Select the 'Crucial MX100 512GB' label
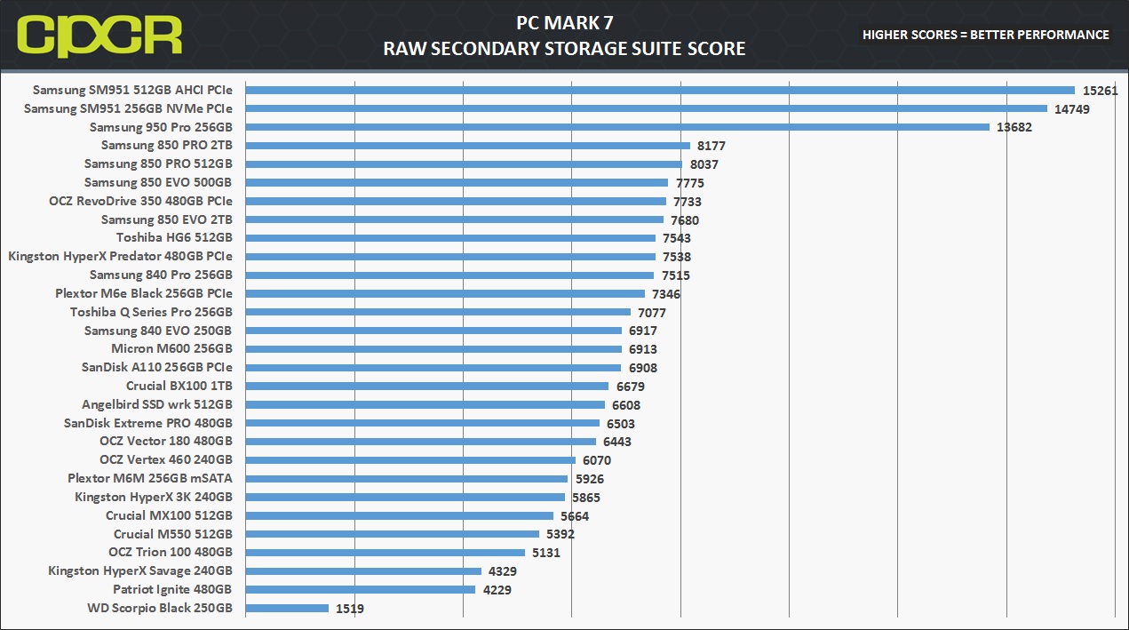 pyautogui.click(x=169, y=515)
